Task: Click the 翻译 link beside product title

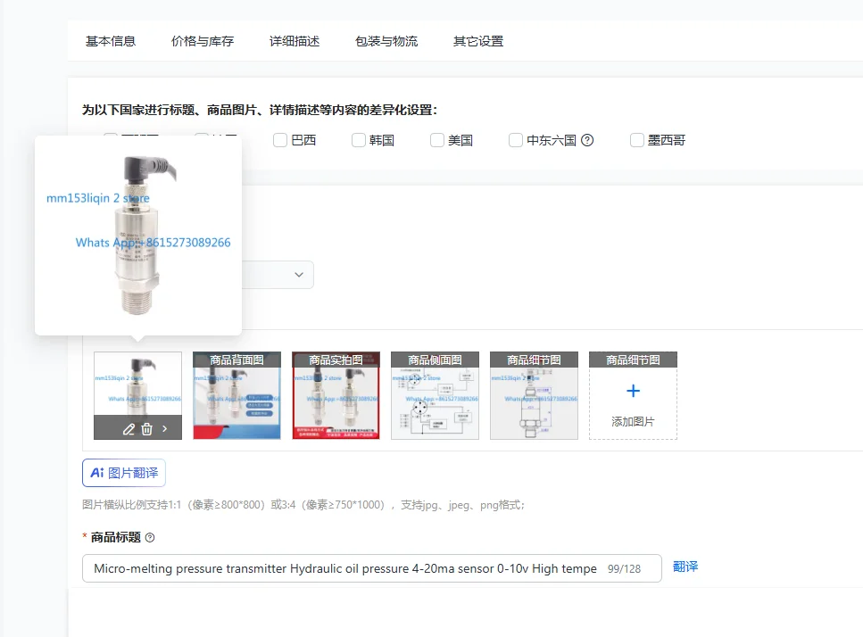Action: tap(685, 567)
